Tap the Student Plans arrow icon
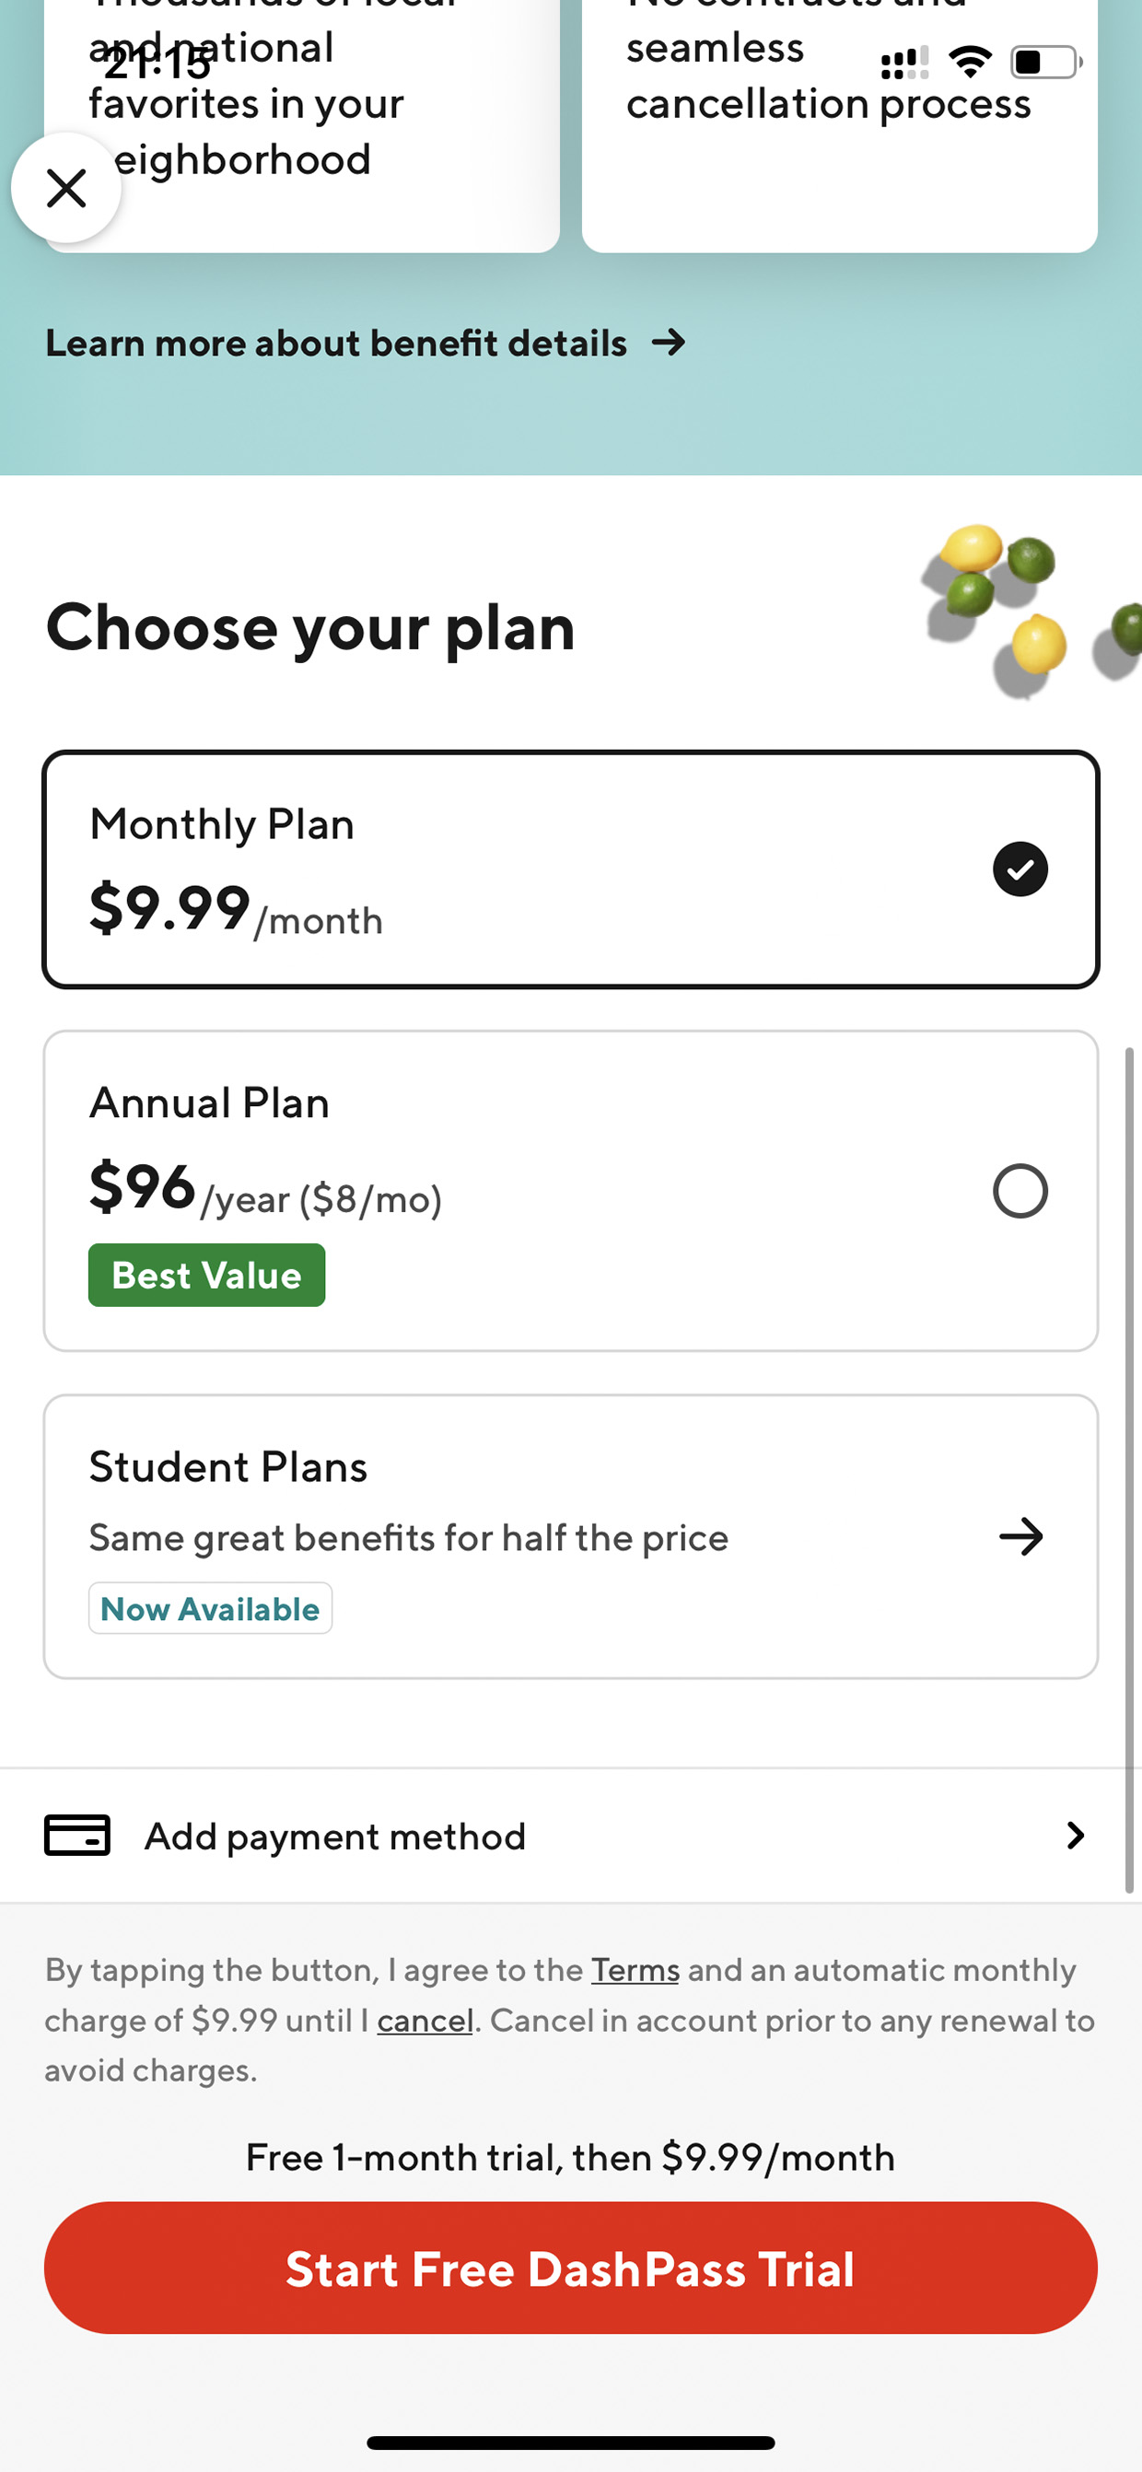The width and height of the screenshot is (1142, 2472). 1020,1536
